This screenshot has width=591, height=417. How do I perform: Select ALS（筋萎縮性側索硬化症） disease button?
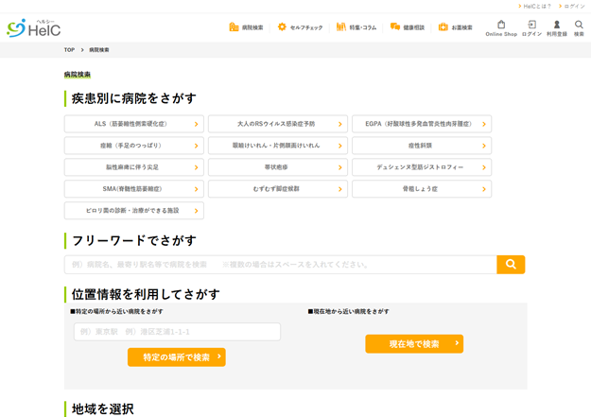pyautogui.click(x=133, y=124)
